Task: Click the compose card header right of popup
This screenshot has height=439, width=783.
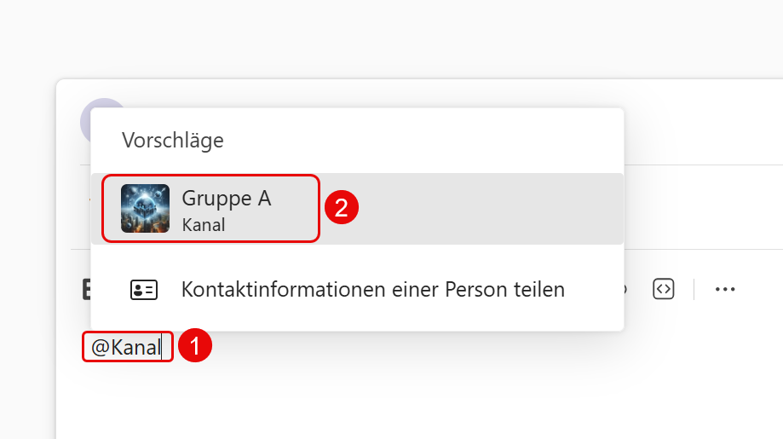Action: tap(703, 122)
